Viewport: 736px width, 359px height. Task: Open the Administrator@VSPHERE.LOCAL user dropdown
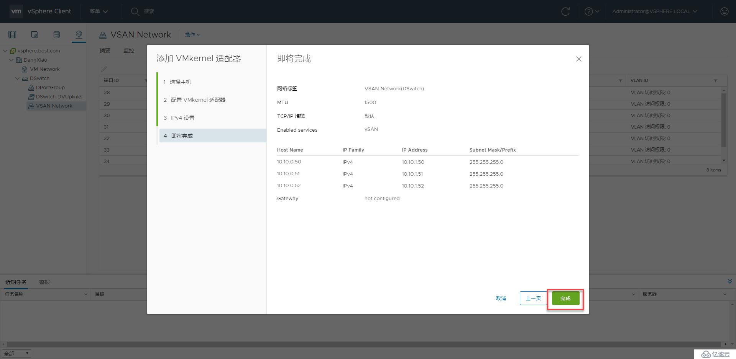coord(654,11)
